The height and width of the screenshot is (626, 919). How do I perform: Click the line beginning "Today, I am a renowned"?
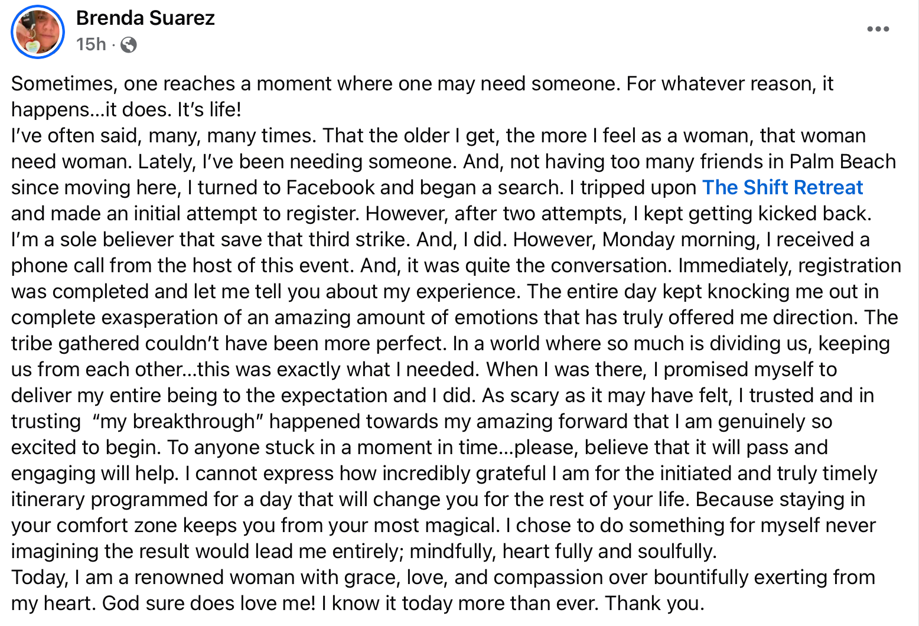click(443, 578)
